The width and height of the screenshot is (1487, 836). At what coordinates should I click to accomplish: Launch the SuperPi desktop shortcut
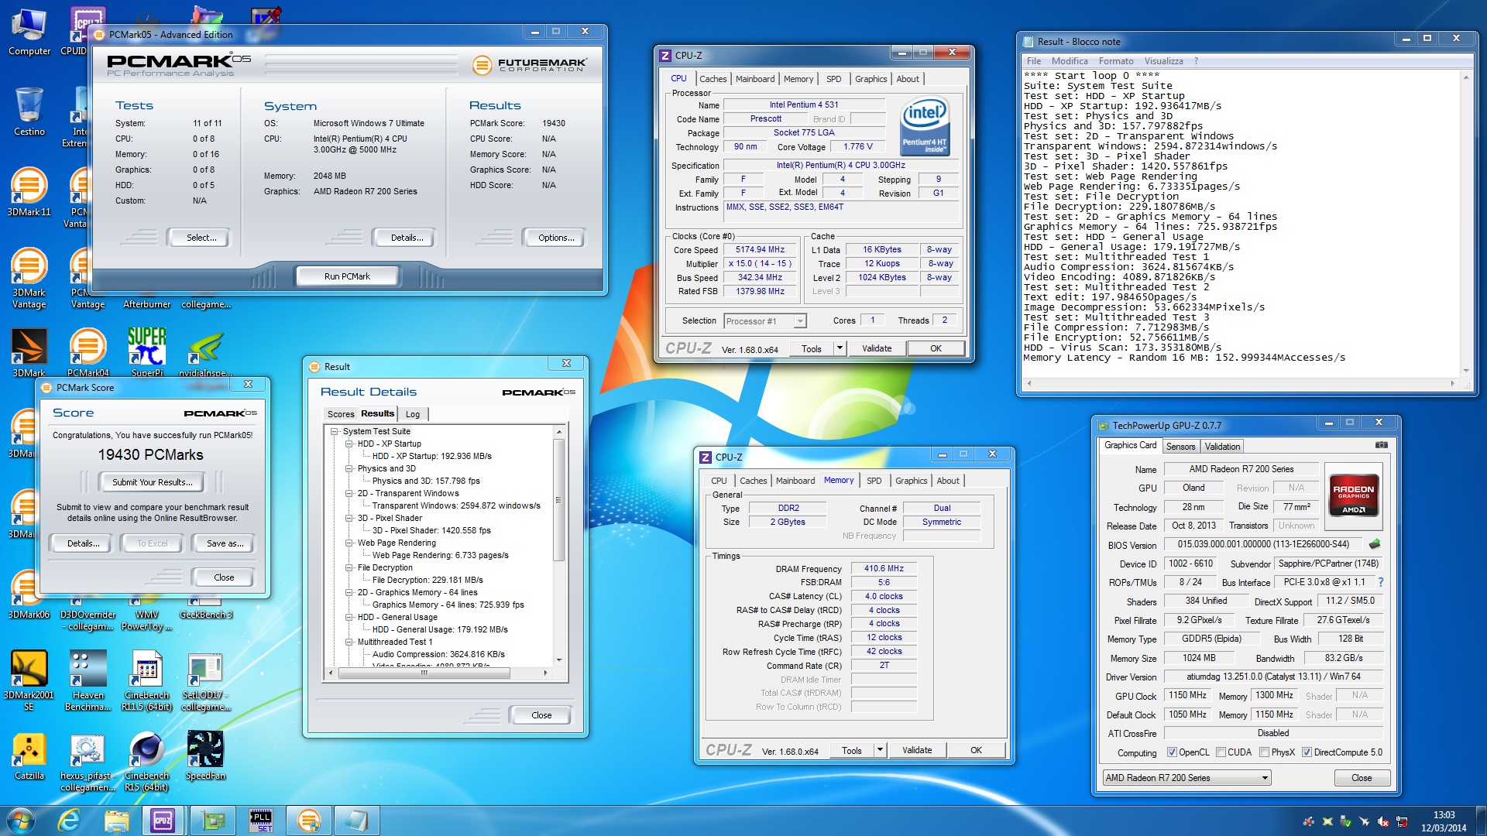[x=147, y=352]
